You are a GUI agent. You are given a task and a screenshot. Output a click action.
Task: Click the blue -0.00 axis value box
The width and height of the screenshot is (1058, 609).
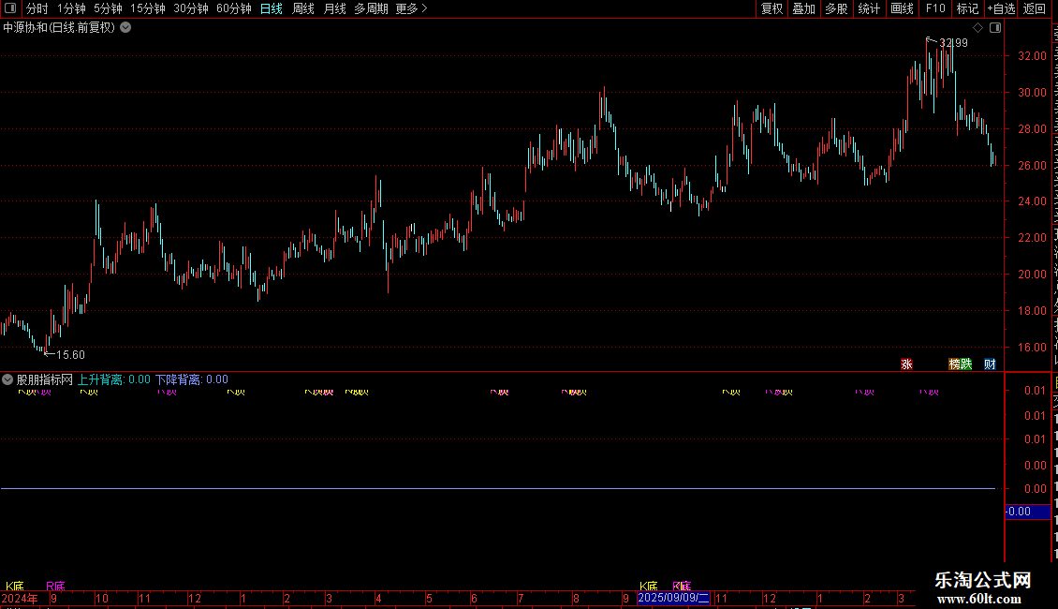(1028, 512)
